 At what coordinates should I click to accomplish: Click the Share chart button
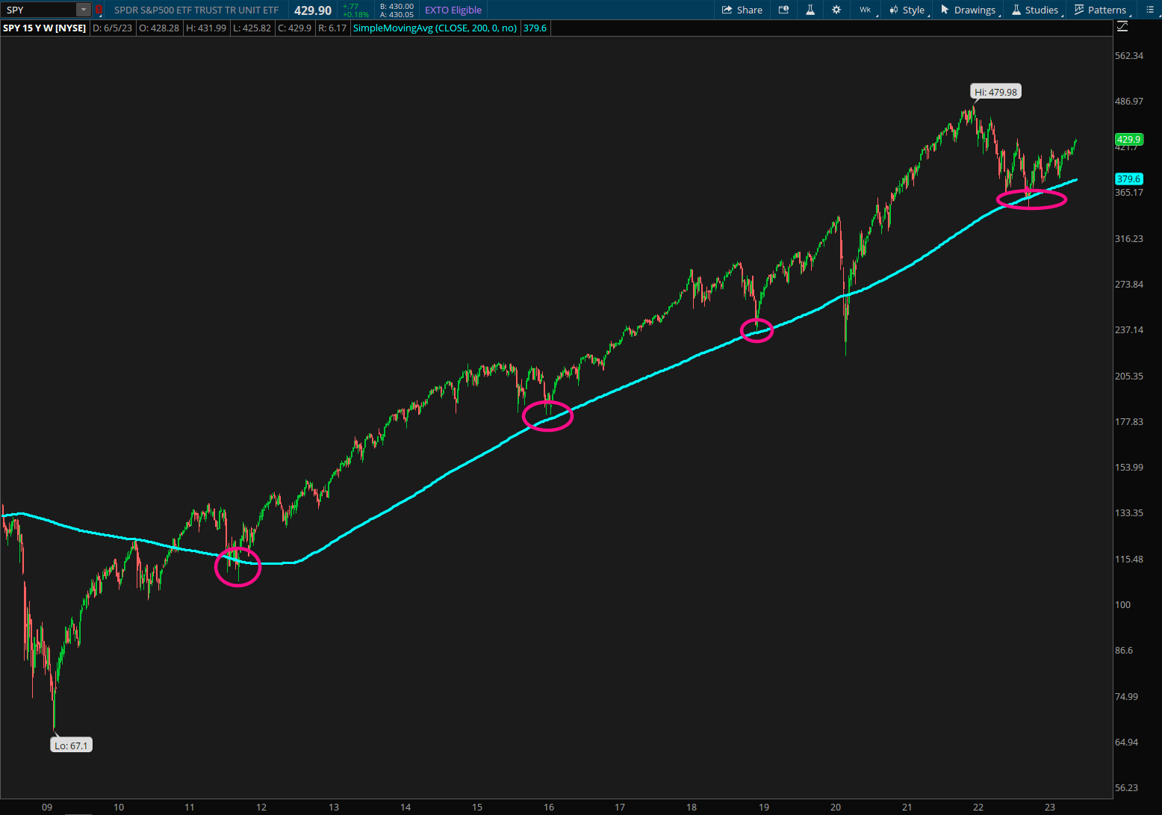click(742, 10)
